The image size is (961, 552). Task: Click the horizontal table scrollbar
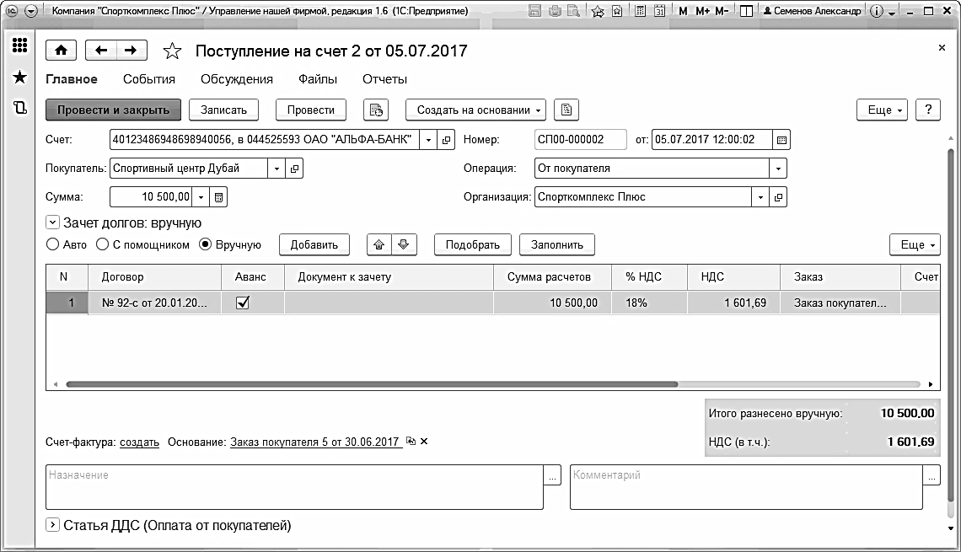coord(372,384)
